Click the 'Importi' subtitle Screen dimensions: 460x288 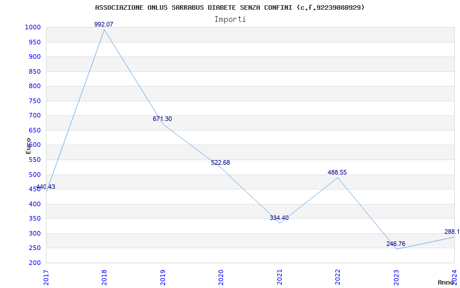coord(230,20)
